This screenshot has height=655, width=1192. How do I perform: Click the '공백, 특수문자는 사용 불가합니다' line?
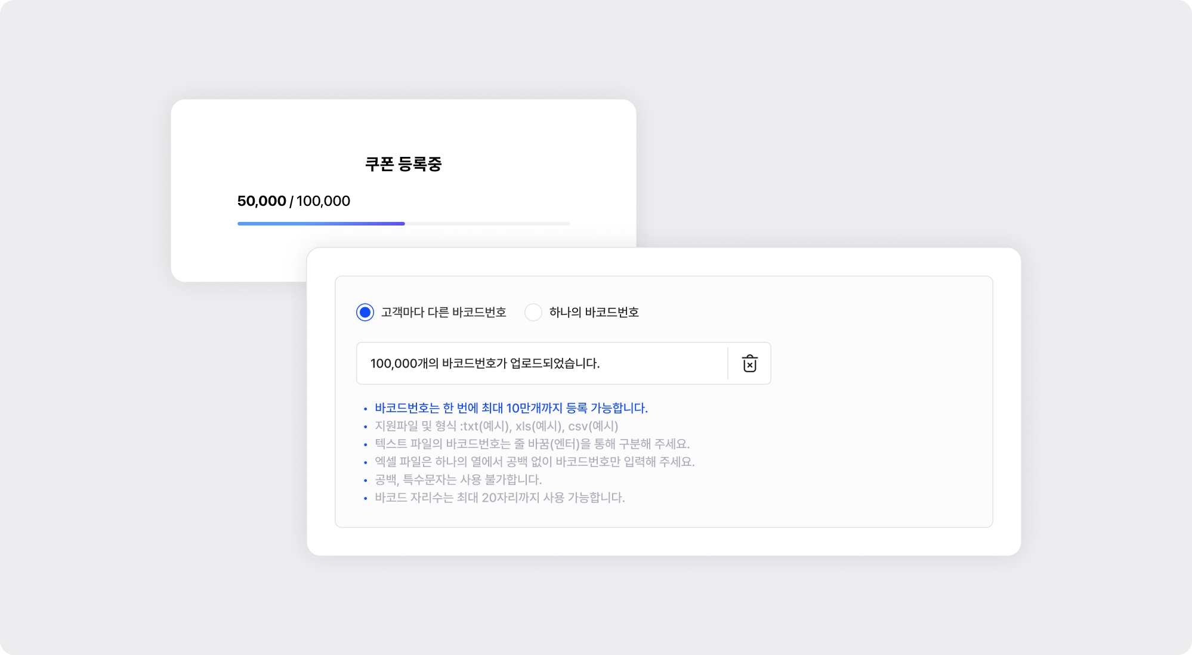458,480
